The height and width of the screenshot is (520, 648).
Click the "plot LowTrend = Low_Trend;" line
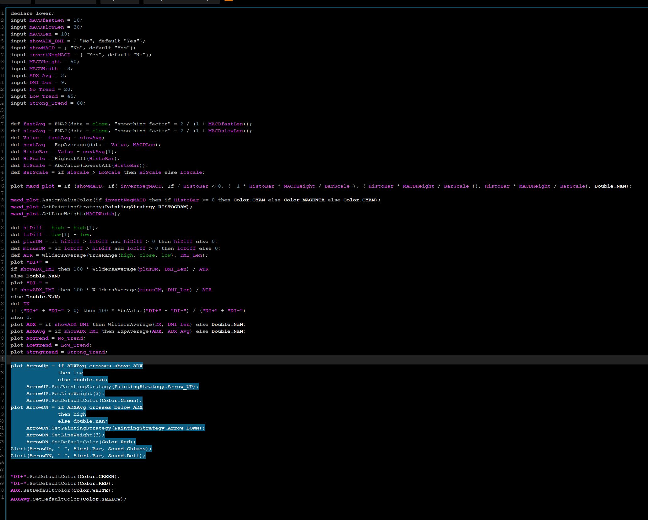pos(51,345)
